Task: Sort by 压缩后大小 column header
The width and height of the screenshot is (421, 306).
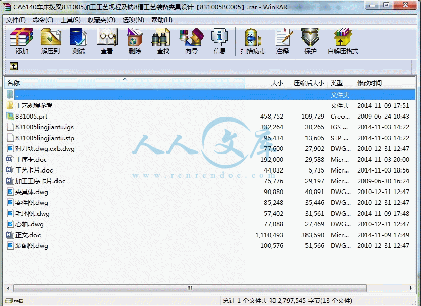Action: [x=307, y=83]
